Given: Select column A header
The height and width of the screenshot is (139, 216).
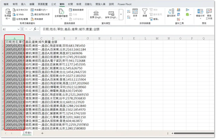Looking at the screenshot, I should pyautogui.click(x=15, y=38).
